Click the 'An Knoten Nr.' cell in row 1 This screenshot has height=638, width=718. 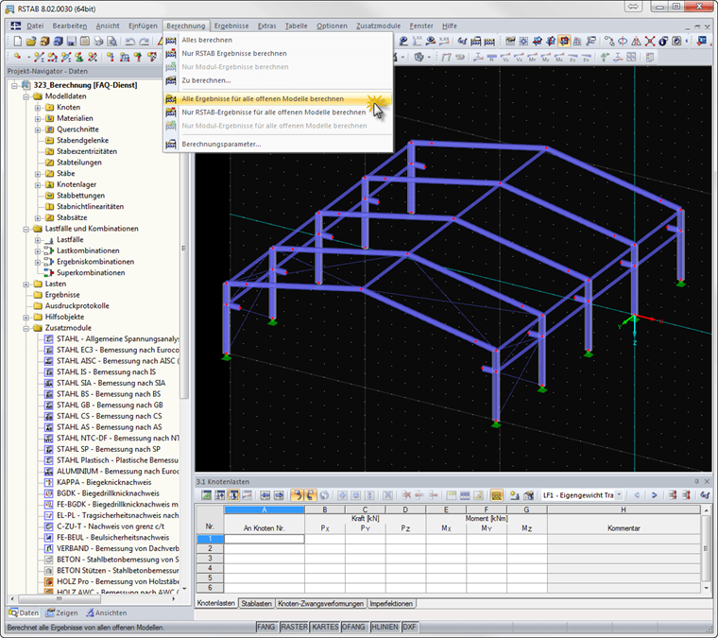[x=264, y=539]
